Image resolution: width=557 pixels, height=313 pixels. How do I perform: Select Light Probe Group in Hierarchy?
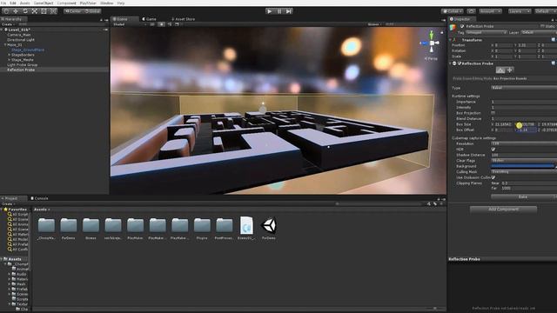click(22, 65)
